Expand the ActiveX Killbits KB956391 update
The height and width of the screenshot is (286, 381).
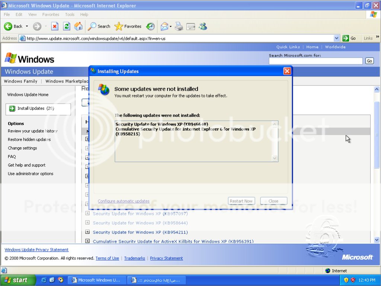(x=87, y=241)
